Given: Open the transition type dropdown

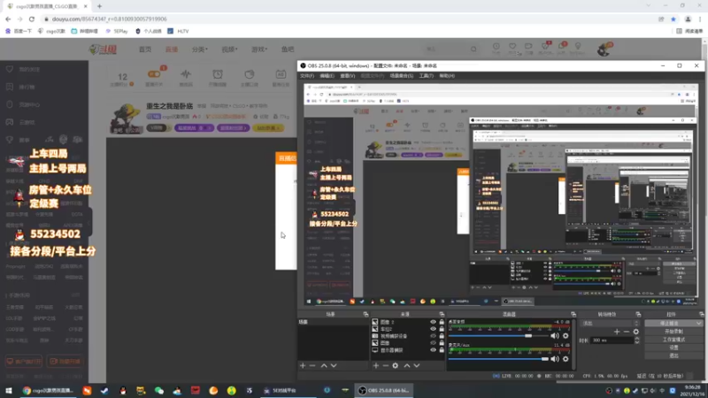Looking at the screenshot, I should 611,323.
